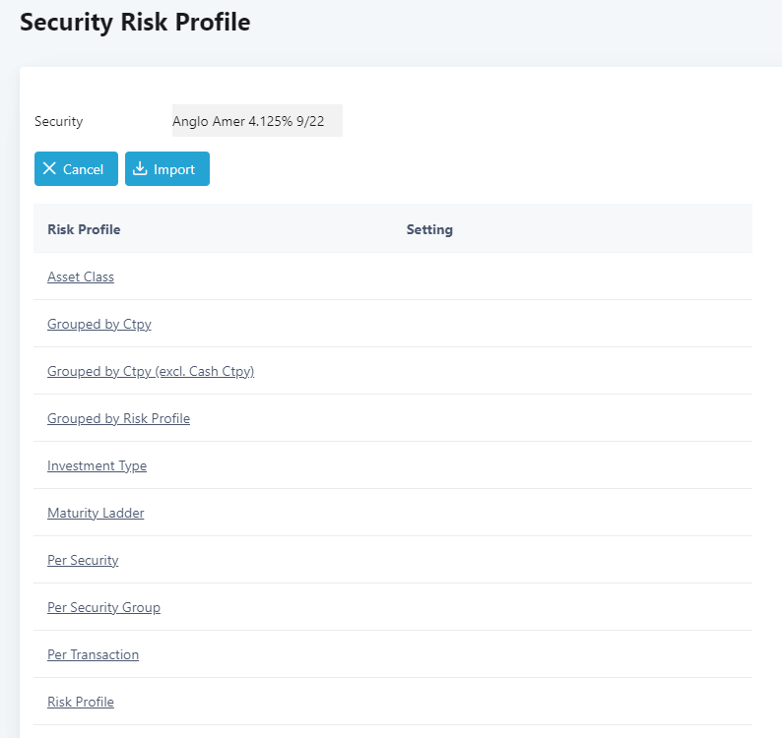Screen dimensions: 782x738
Task: Open the Asset Class risk profile
Action: (81, 277)
